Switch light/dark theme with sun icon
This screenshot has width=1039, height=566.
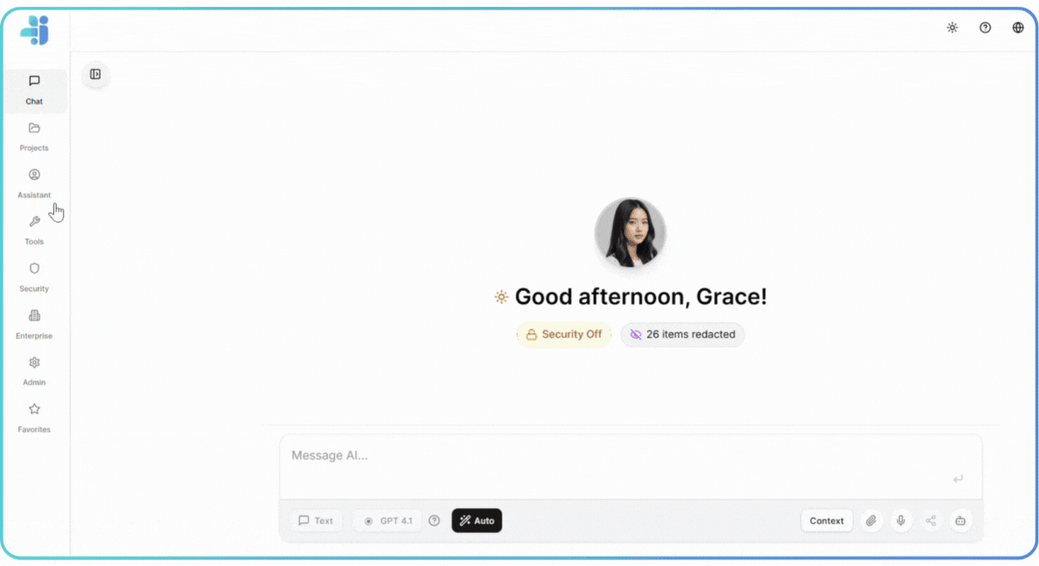[x=952, y=28]
